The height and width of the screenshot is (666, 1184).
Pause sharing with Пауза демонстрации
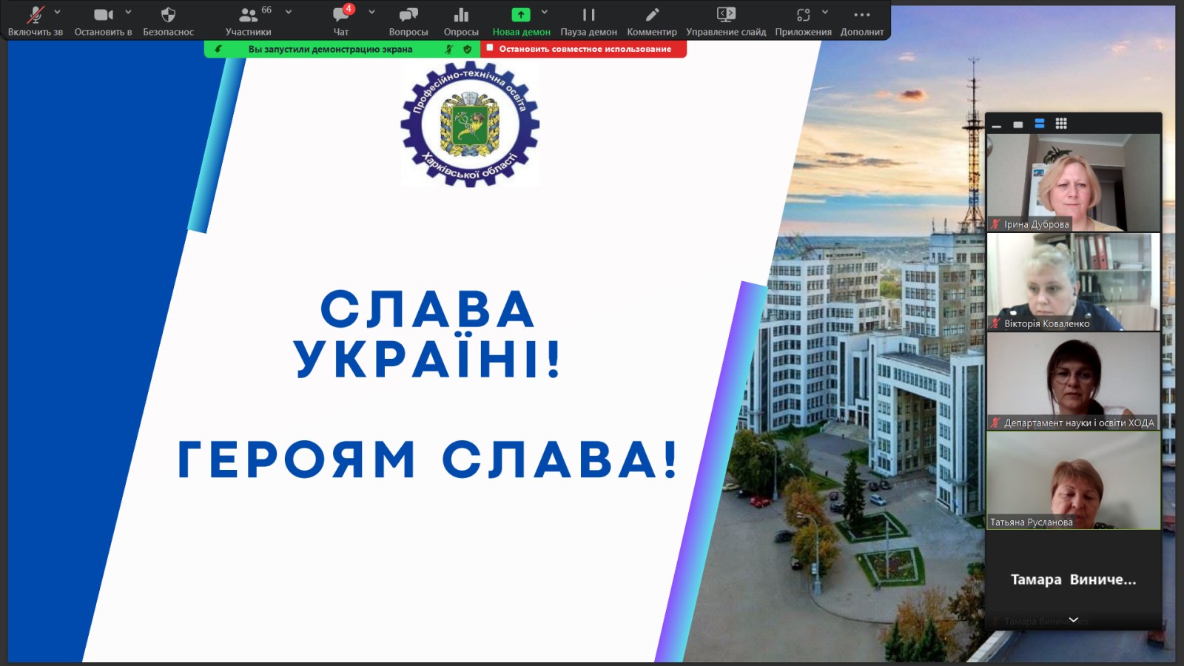588,21
